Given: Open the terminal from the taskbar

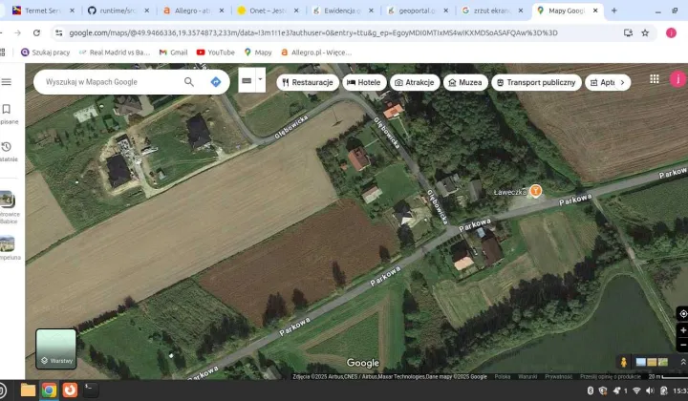Looking at the screenshot, I should click(x=91, y=390).
